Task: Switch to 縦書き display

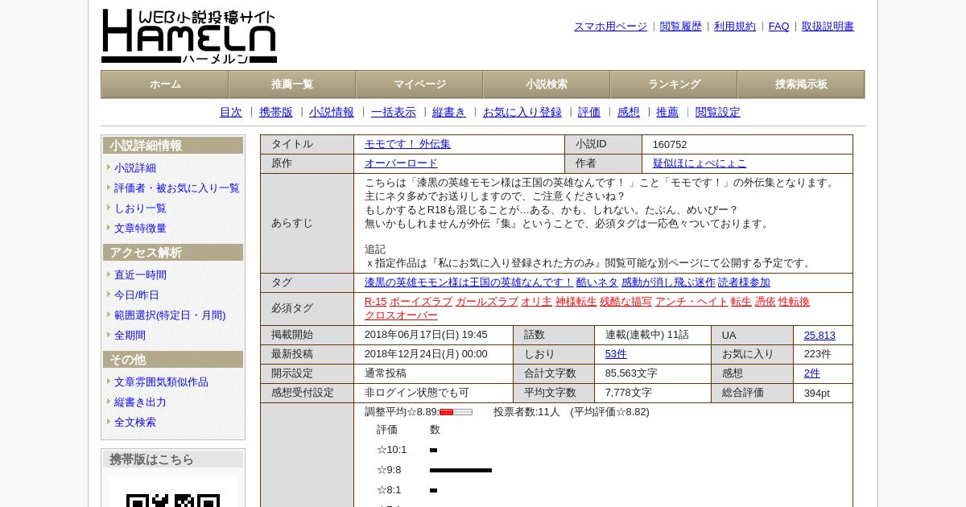Action: (449, 113)
